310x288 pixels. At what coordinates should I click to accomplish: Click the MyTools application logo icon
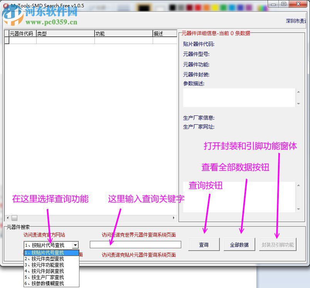(5, 5)
